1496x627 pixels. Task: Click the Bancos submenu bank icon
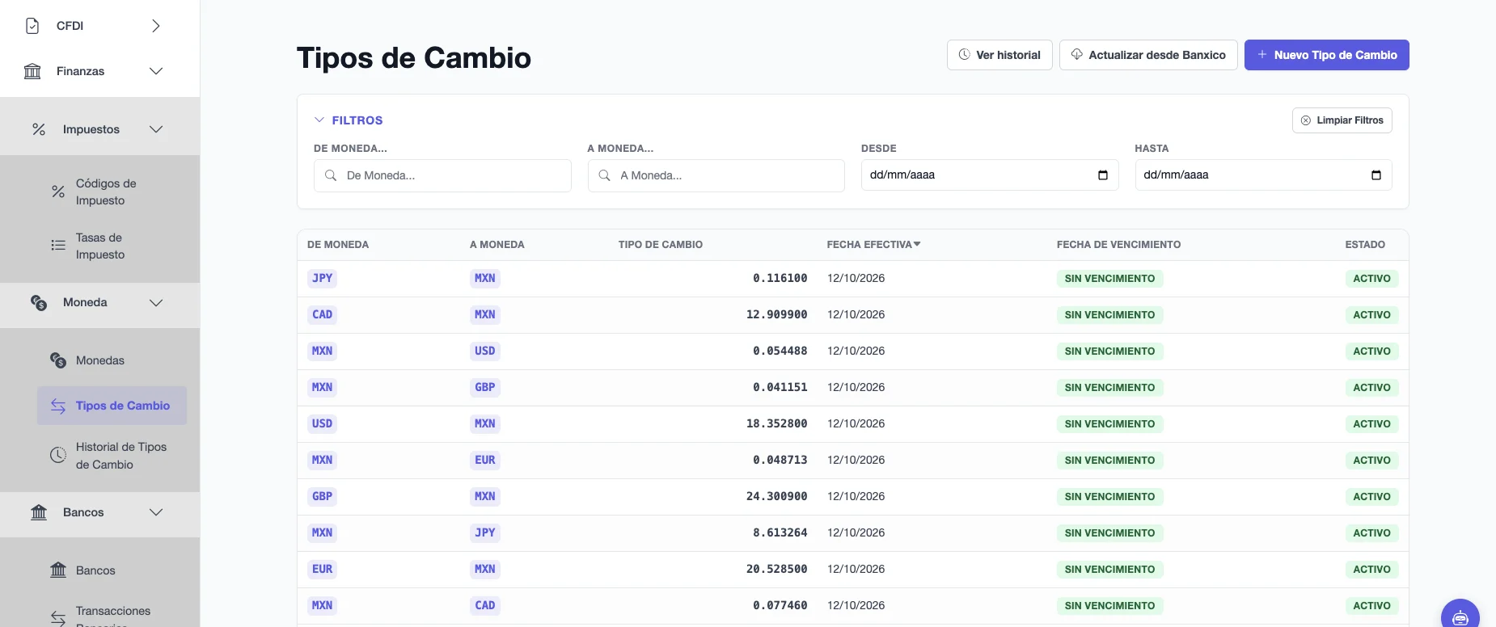pos(58,570)
